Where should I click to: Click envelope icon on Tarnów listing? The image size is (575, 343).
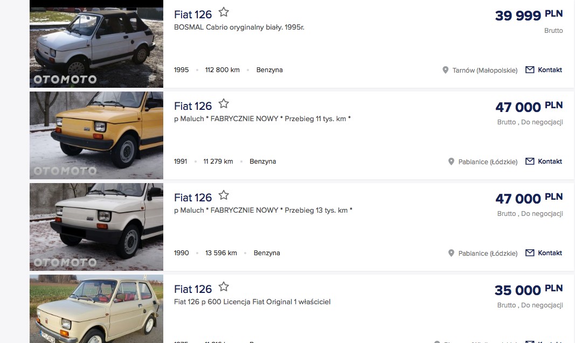[x=530, y=70]
